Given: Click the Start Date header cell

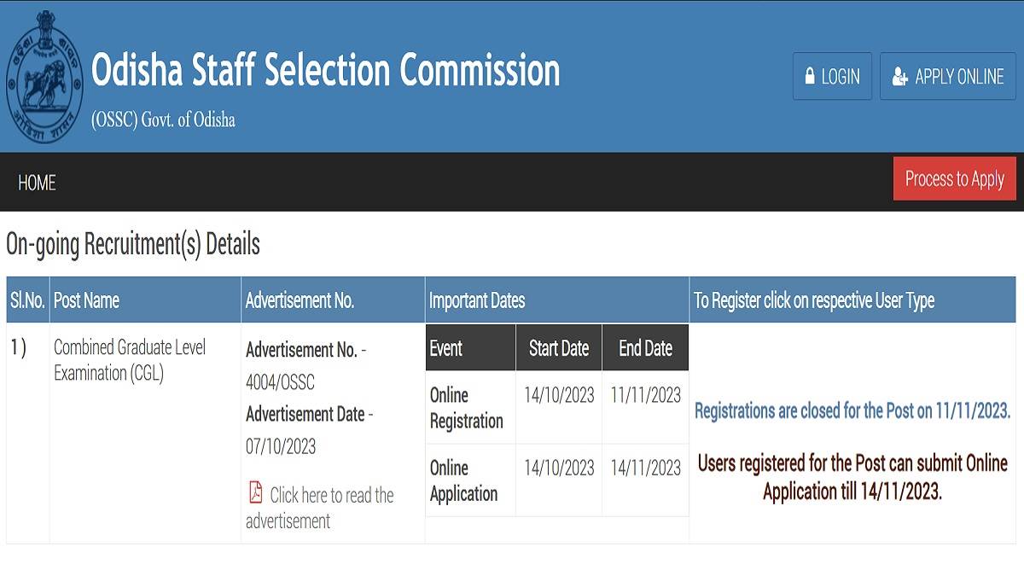Looking at the screenshot, I should (559, 348).
